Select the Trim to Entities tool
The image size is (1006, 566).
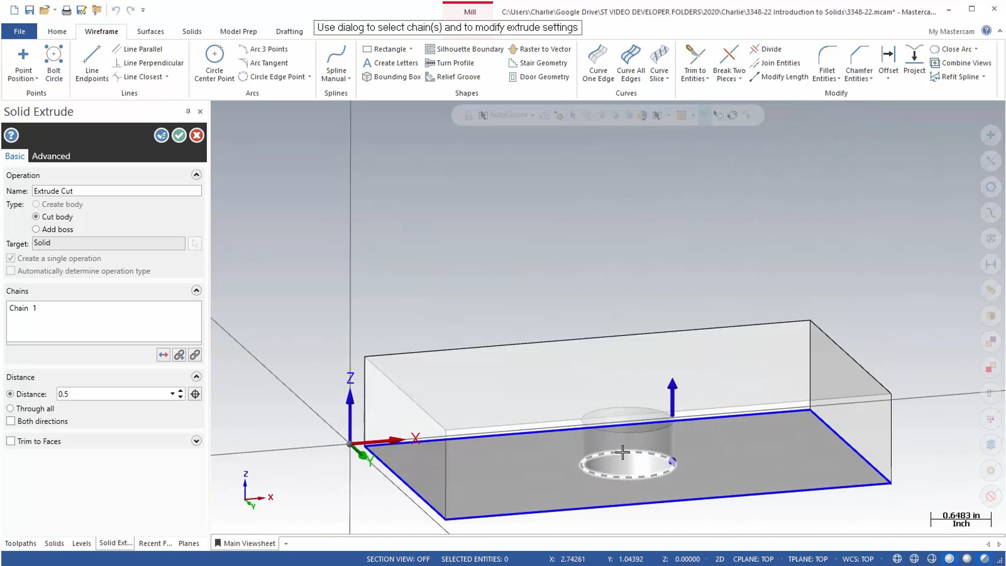[694, 62]
